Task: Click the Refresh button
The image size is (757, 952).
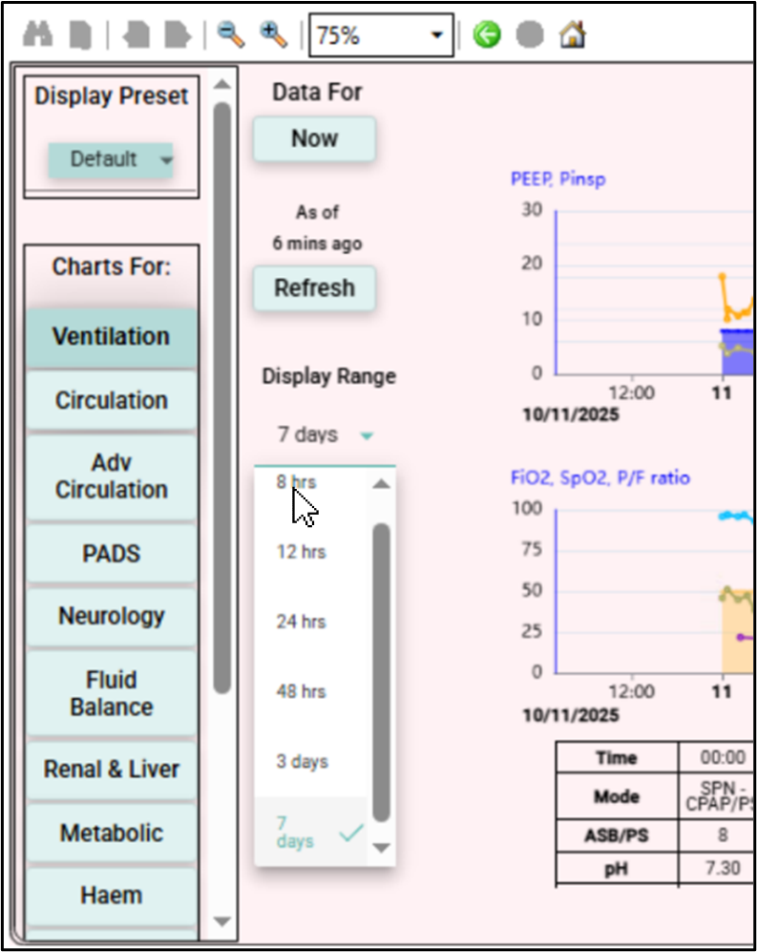Action: pyautogui.click(x=314, y=288)
